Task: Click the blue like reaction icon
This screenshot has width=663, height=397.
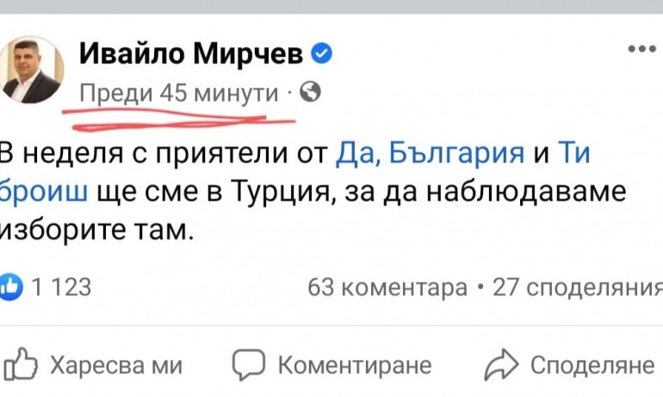Action: (x=11, y=288)
